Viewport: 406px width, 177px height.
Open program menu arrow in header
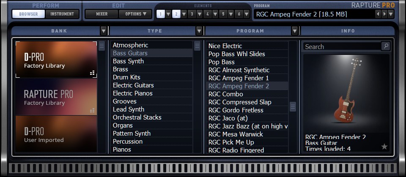[391, 14]
